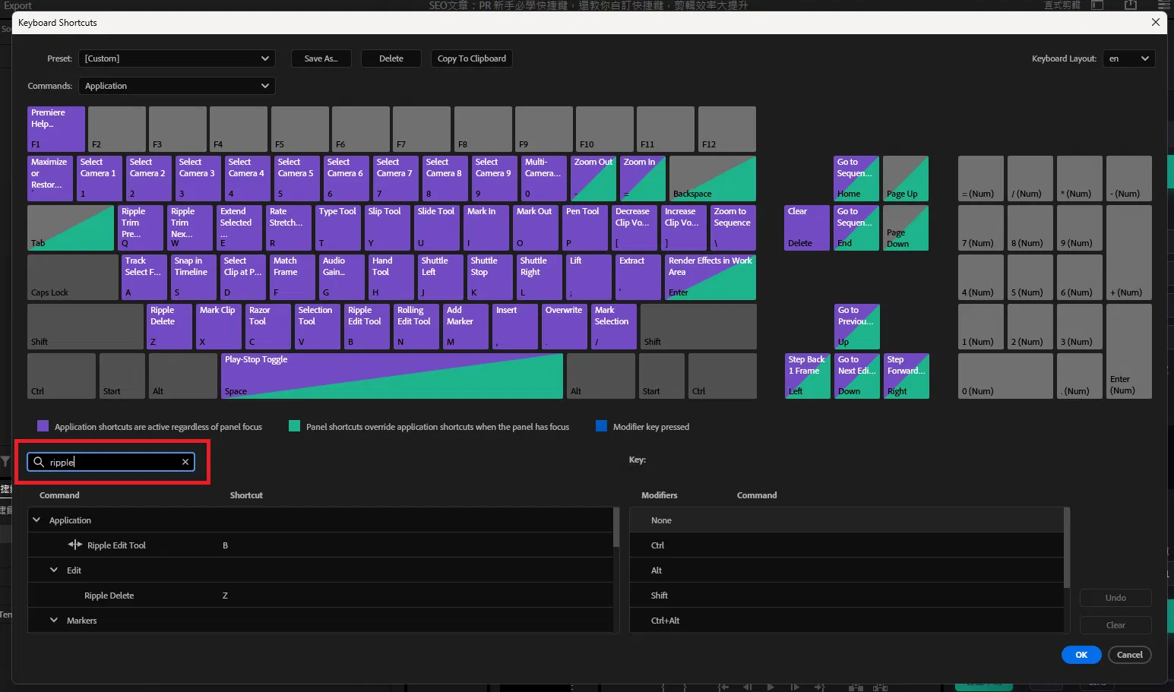Click the Undo button
Viewport: 1174px width, 692px height.
click(x=1115, y=598)
